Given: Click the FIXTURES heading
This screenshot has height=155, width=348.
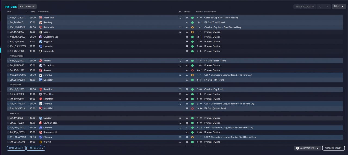Looking at the screenshot, I should (x=11, y=6).
